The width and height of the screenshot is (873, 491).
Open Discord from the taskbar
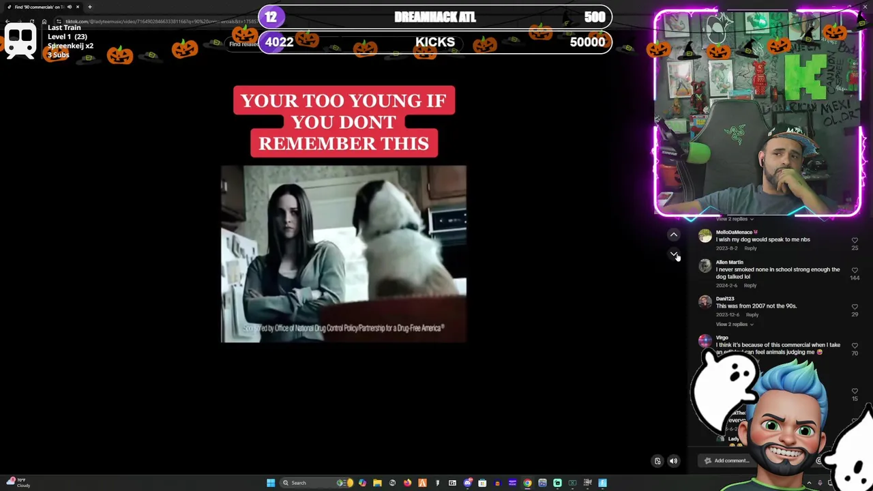tap(467, 483)
